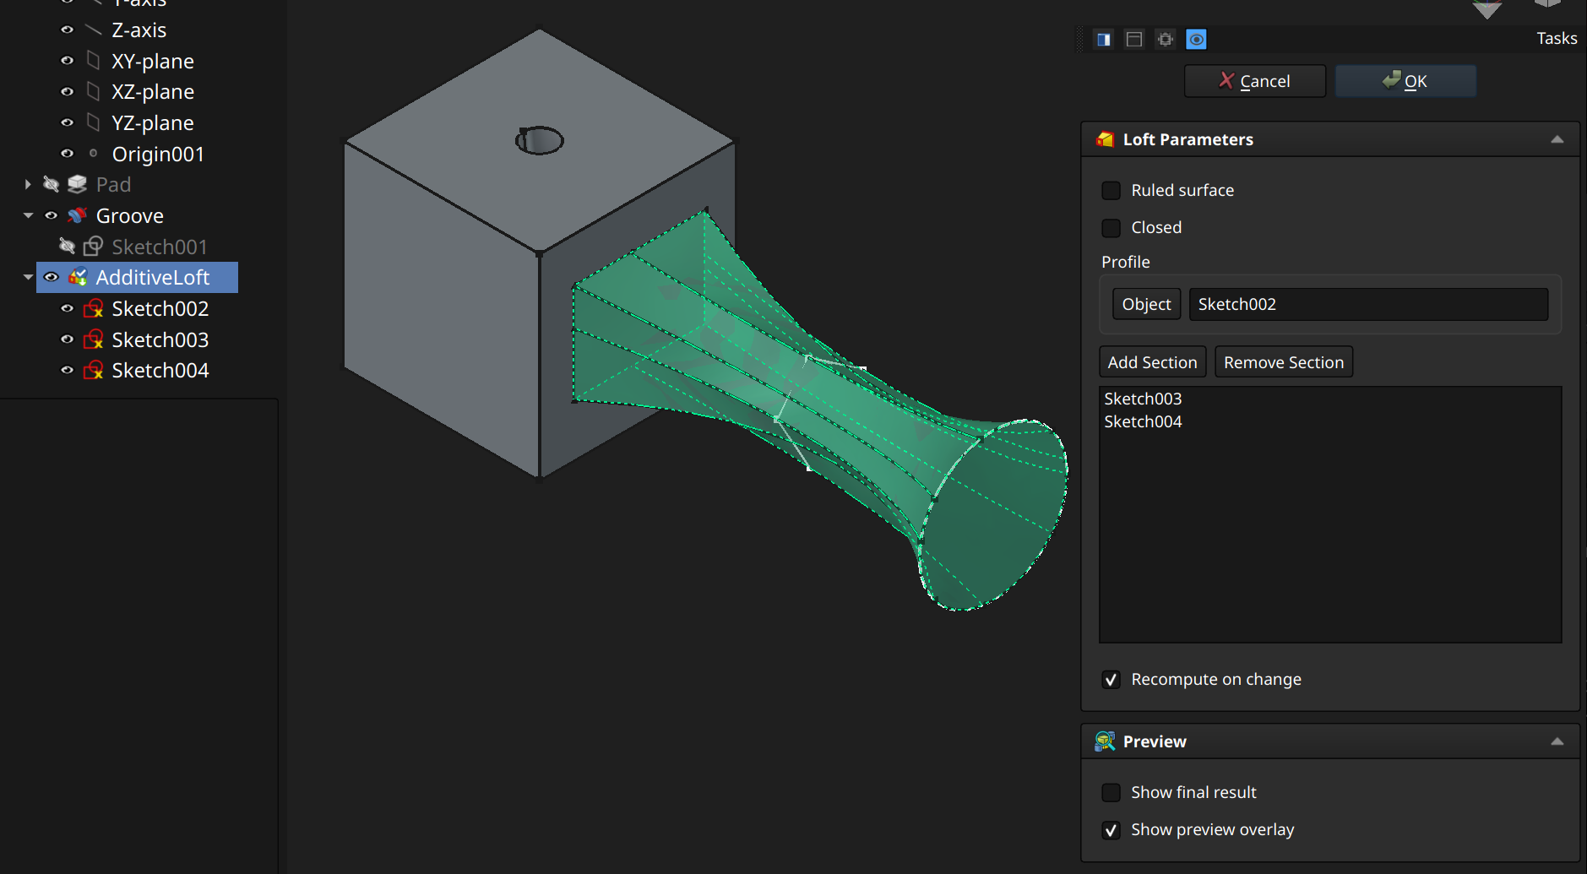The height and width of the screenshot is (874, 1587).
Task: Click the Z-axis line icon
Action: [x=94, y=30]
